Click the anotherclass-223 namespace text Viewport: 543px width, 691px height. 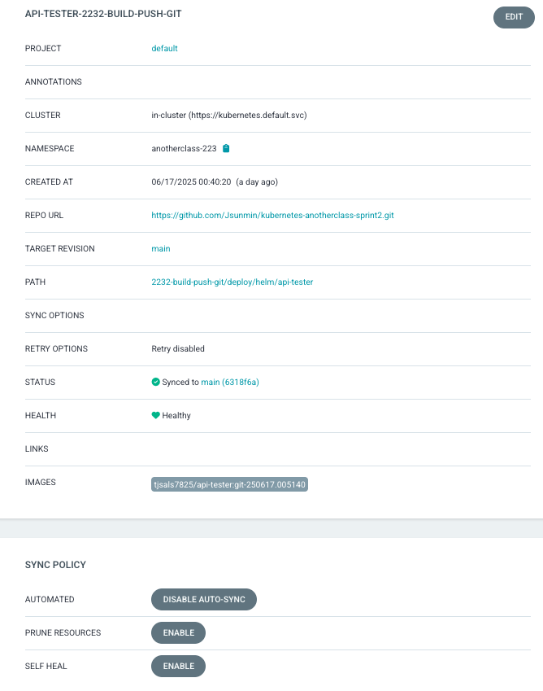[x=184, y=149]
